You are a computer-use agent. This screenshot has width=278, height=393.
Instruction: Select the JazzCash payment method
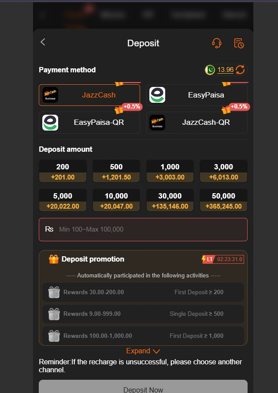point(89,94)
